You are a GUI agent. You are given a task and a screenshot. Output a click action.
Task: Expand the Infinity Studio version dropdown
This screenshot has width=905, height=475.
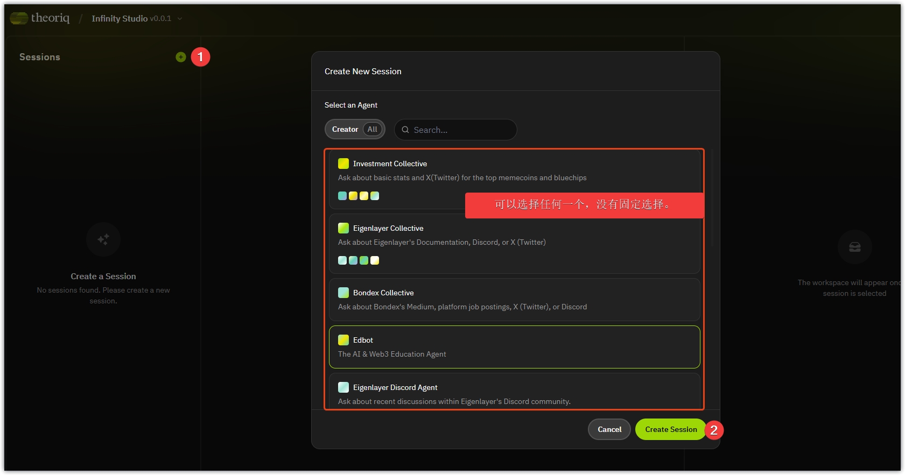click(x=180, y=19)
